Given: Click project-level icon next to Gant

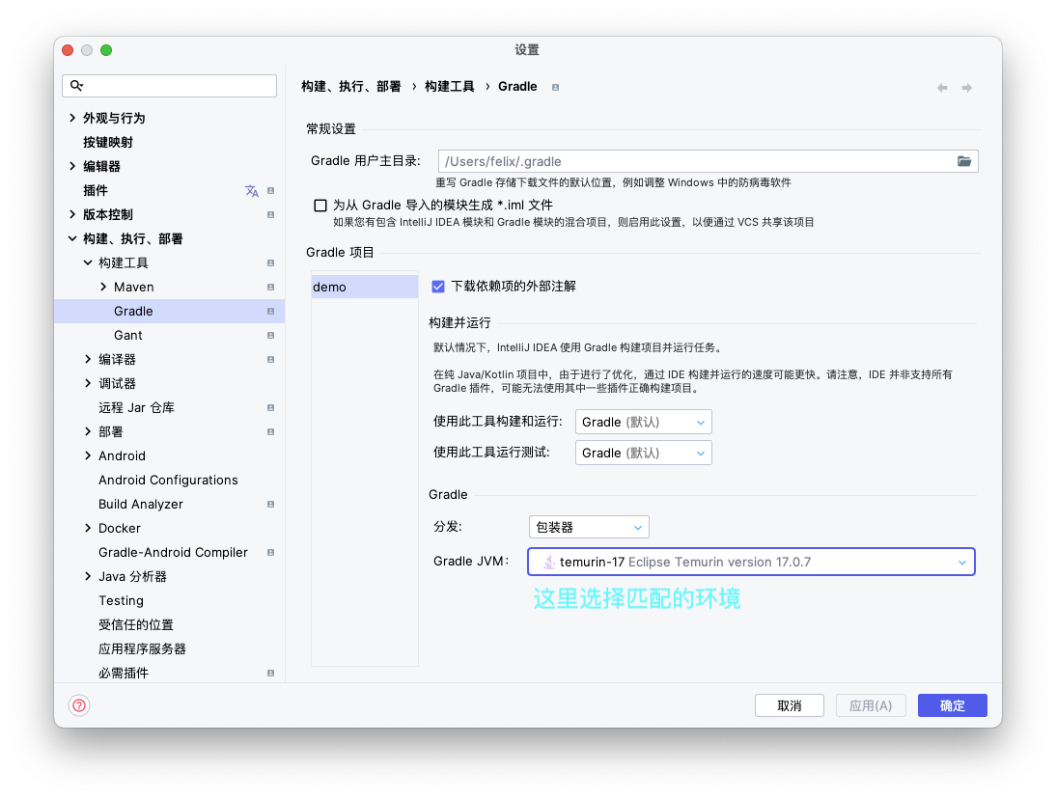Looking at the screenshot, I should (x=270, y=335).
